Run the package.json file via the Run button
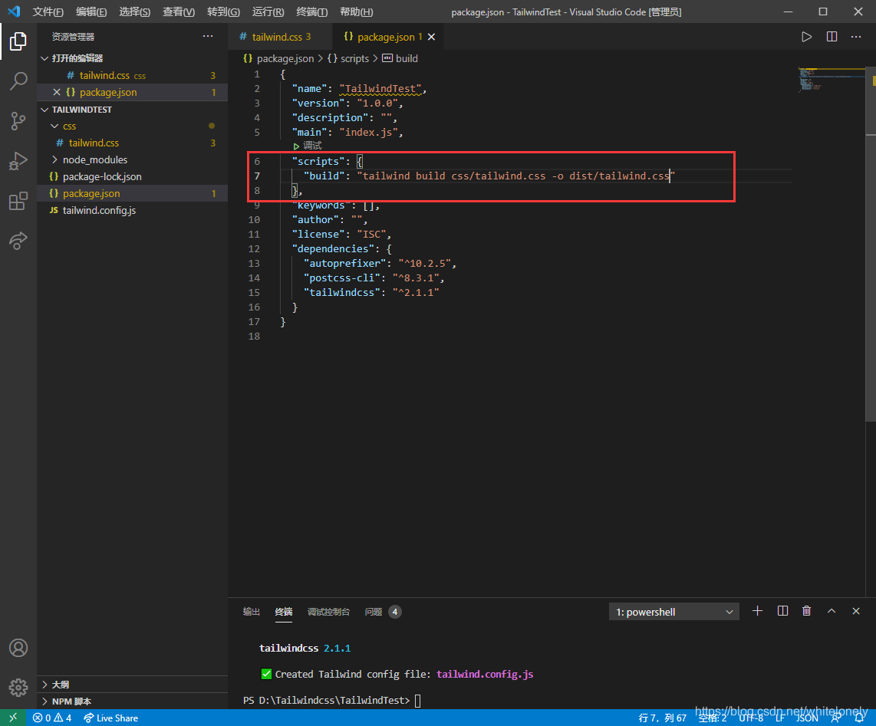Screen dimensions: 876x726 pos(806,36)
